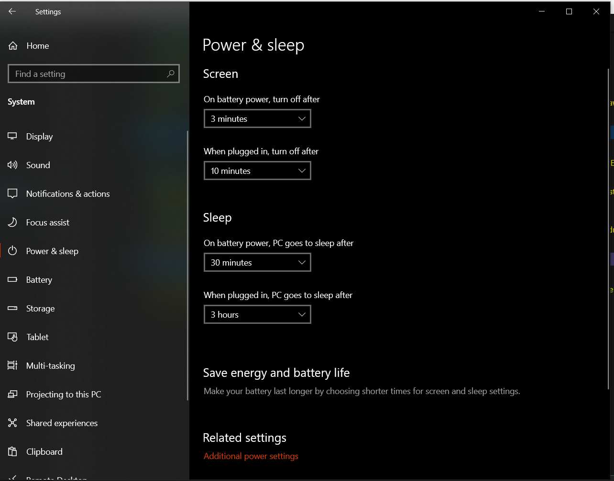Image resolution: width=614 pixels, height=481 pixels.
Task: Select the Multi-tasking settings icon
Action: point(11,365)
